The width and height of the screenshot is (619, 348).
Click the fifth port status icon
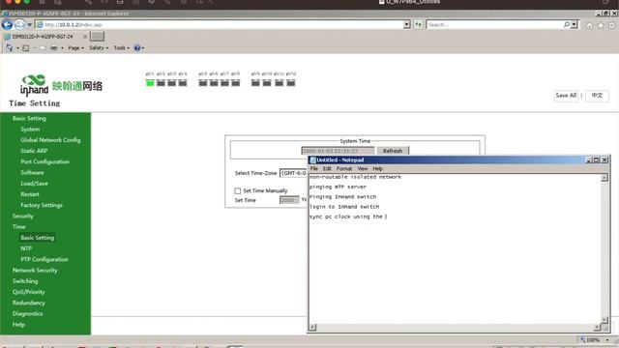point(203,82)
